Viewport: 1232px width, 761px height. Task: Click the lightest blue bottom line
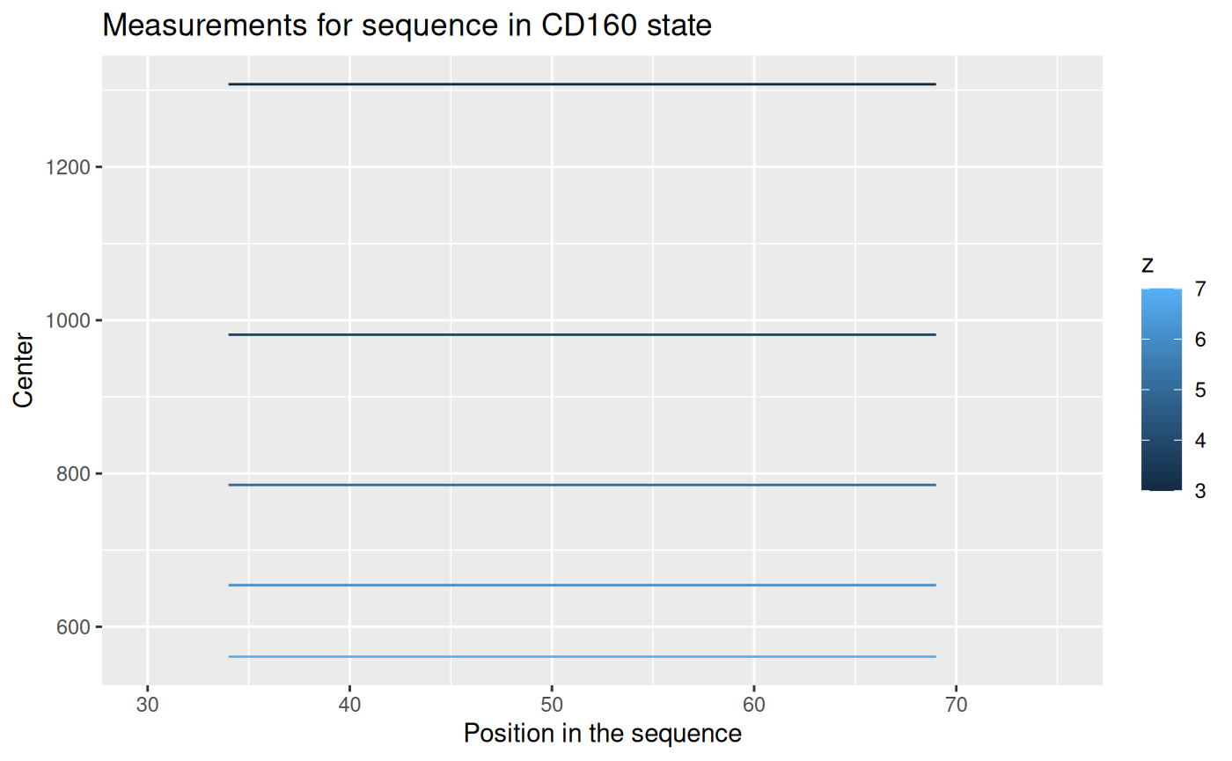point(582,656)
